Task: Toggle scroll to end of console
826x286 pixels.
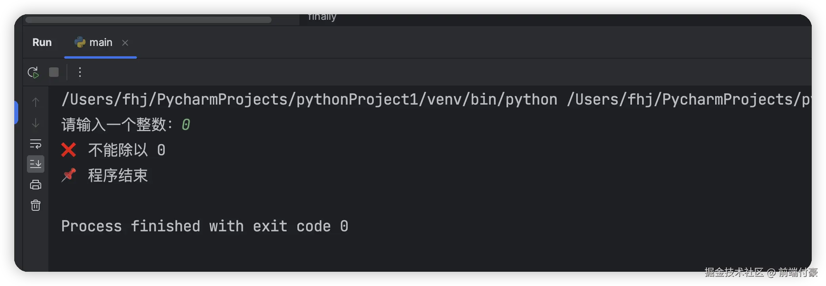Action: click(x=36, y=164)
